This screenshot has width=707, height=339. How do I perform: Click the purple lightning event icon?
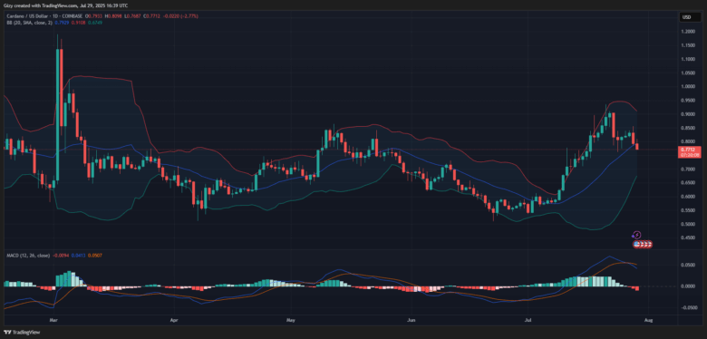tap(636, 235)
